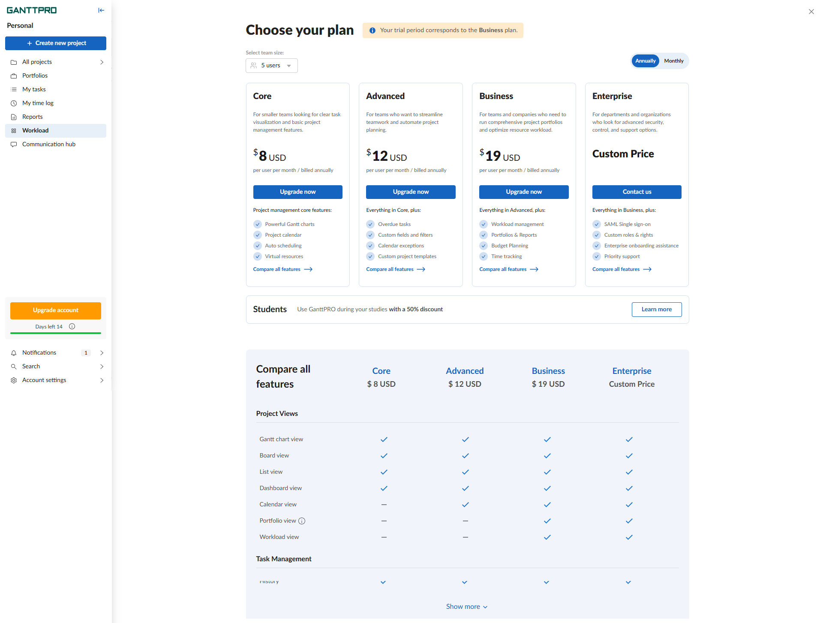The width and height of the screenshot is (823, 623).
Task: Click the Portfolios briefcase icon
Action: [x=14, y=76]
